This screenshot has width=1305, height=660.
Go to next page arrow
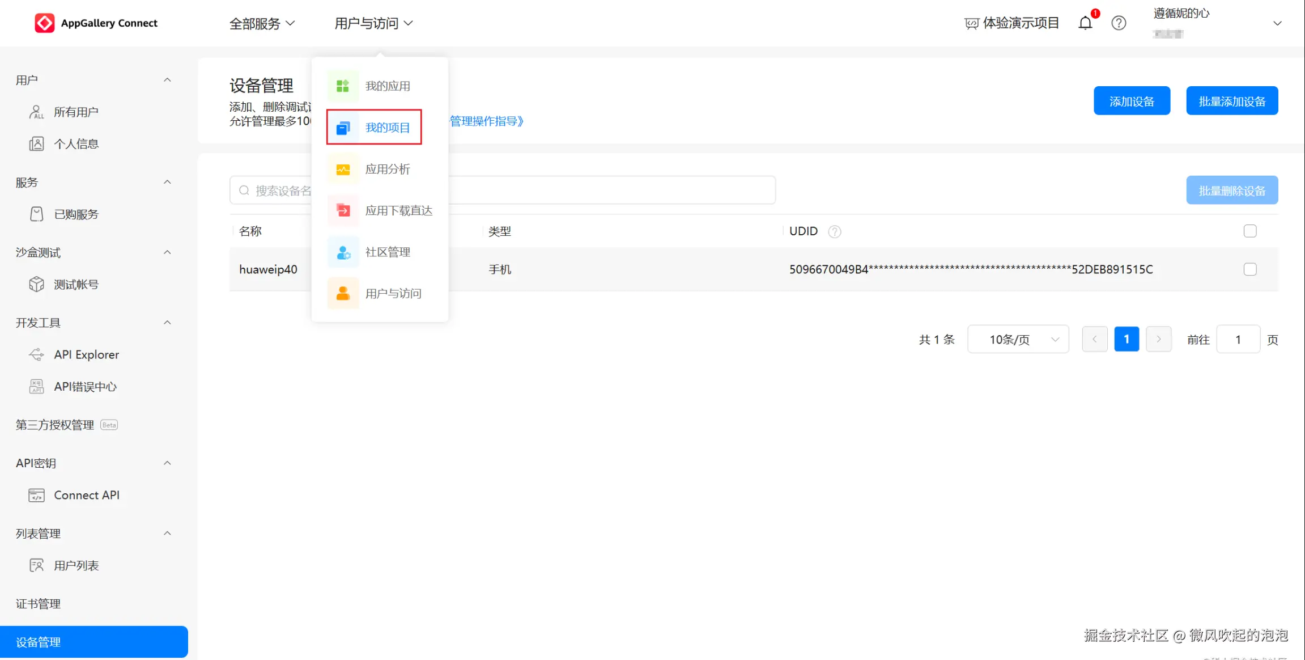[x=1158, y=339]
